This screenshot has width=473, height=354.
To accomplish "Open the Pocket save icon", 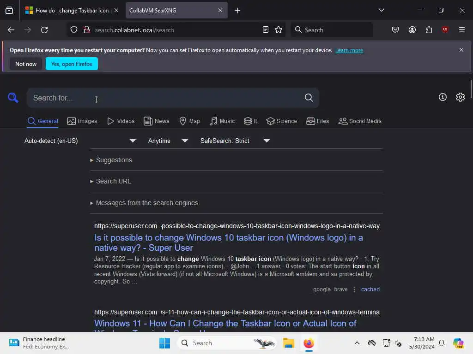I will (395, 29).
